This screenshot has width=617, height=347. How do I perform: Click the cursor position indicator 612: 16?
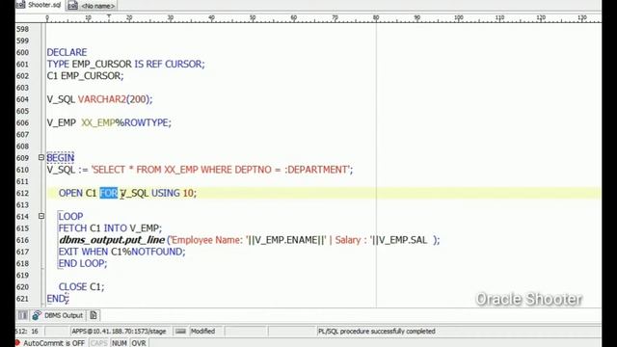[x=27, y=332]
